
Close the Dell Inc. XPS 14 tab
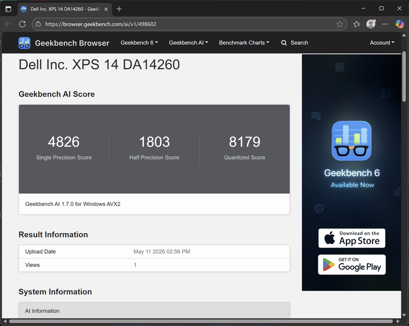106,9
